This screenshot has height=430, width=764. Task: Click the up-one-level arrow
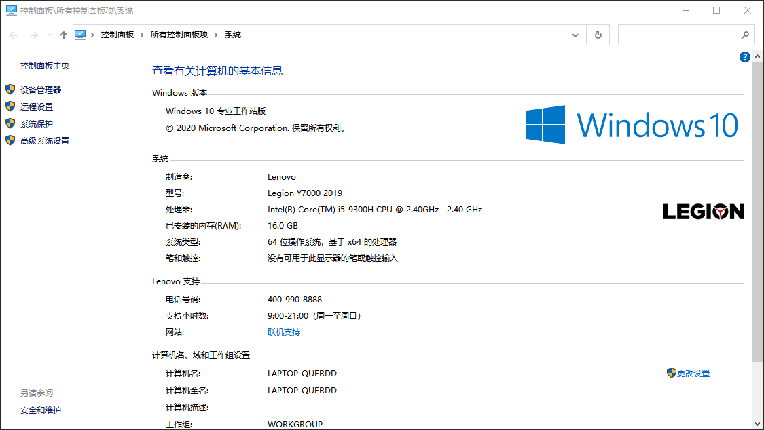(64, 35)
